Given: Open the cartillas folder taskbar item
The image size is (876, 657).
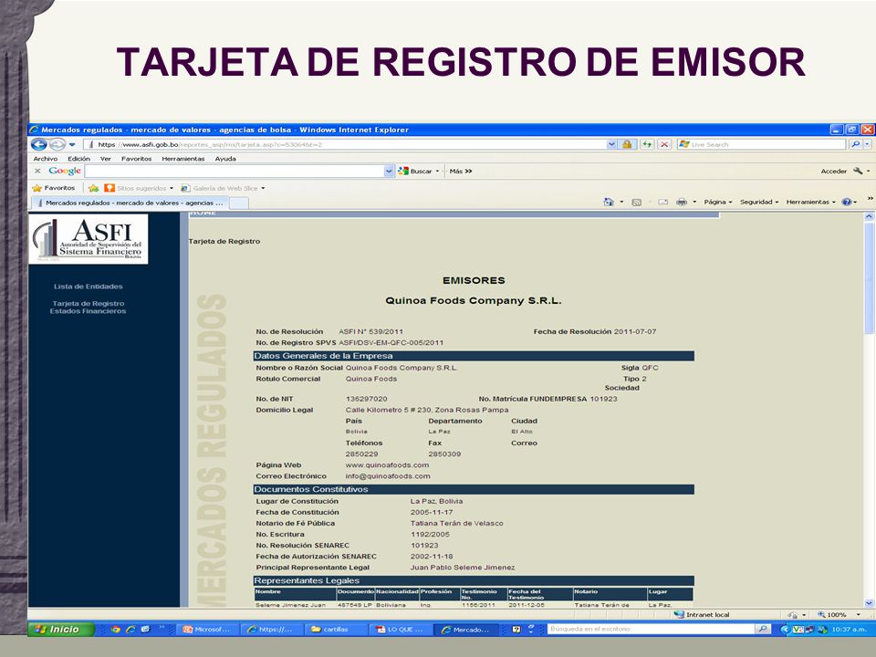Looking at the screenshot, I should click(x=337, y=630).
